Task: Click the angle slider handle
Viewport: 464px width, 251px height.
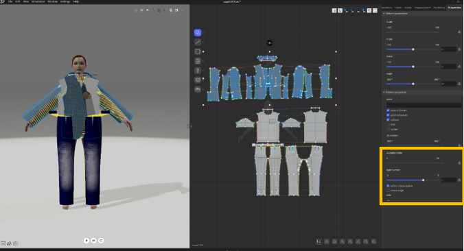Action: (x=413, y=84)
